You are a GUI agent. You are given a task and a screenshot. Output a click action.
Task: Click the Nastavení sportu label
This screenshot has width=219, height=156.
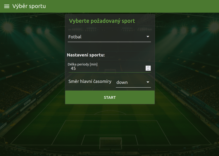(x=86, y=55)
